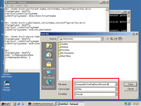Expand the Save as type dropdown
The height and width of the screenshot is (106, 141).
[x=116, y=89]
